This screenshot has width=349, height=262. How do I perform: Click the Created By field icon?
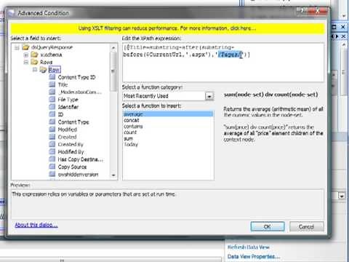point(52,144)
